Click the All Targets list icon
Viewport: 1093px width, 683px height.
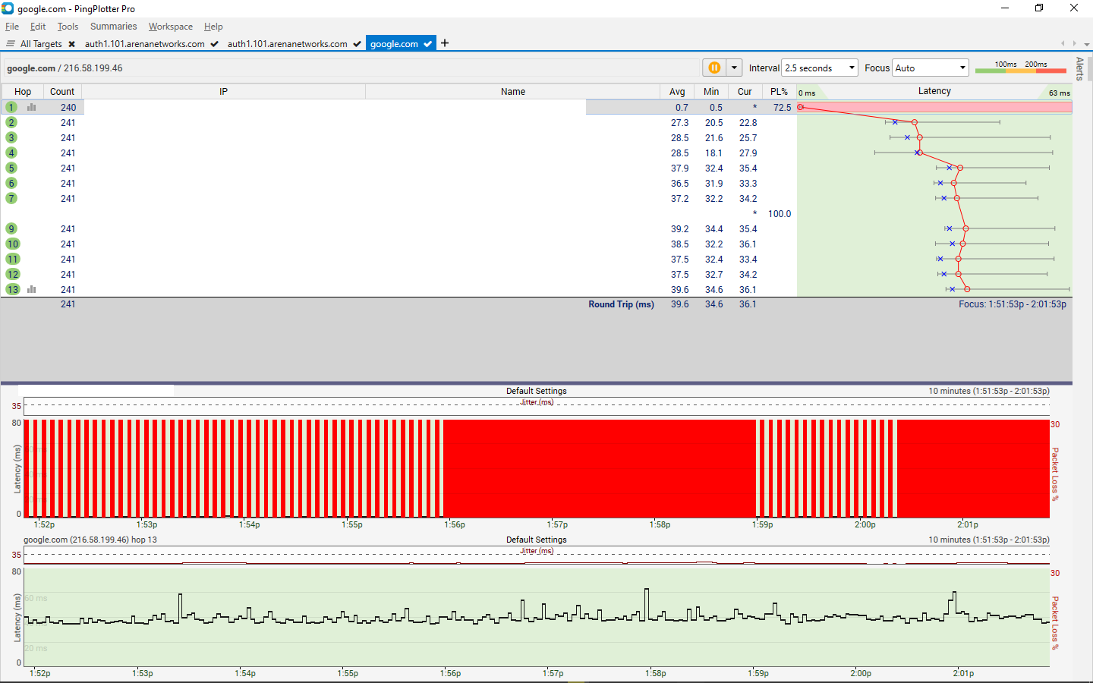11,43
